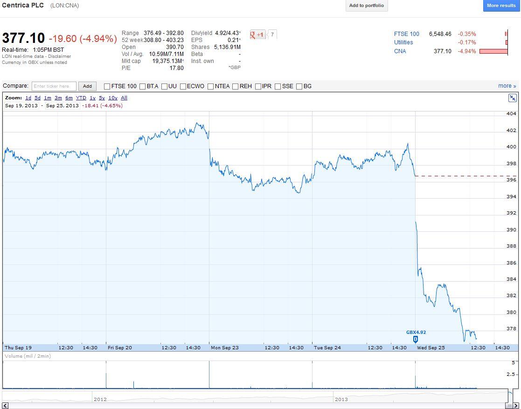Screen dimensions: 521x409
Task: Click the Sep 25, 2013 end date field
Action: click(63, 106)
